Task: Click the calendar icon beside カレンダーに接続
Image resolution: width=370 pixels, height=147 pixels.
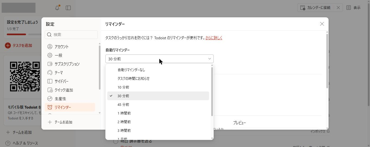Action: coord(303,8)
